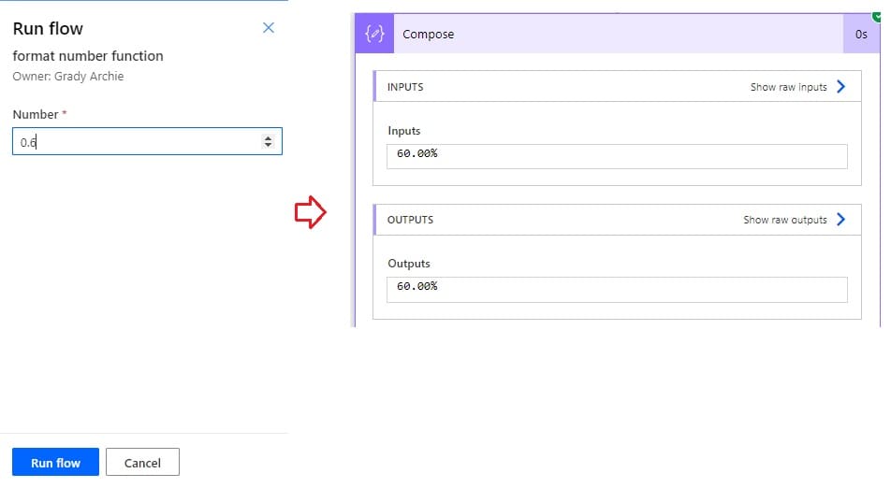Open Show raw outputs link

click(x=784, y=220)
